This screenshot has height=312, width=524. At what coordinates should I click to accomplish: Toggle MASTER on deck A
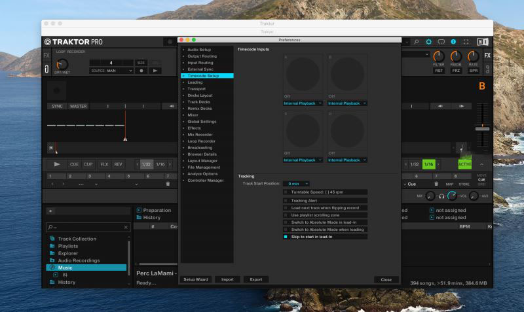[x=78, y=106]
